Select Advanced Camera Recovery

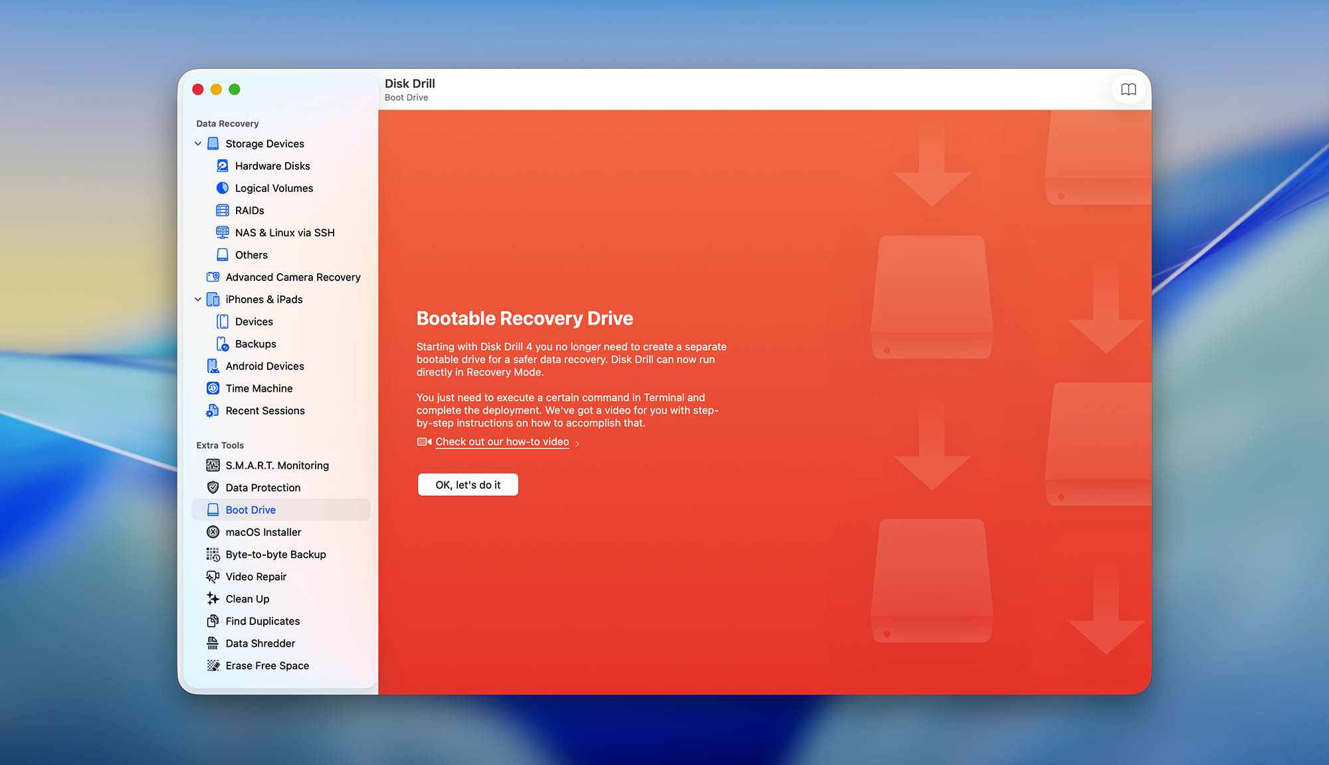292,277
